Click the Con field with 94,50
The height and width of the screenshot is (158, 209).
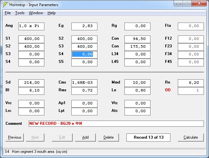tap(137, 39)
